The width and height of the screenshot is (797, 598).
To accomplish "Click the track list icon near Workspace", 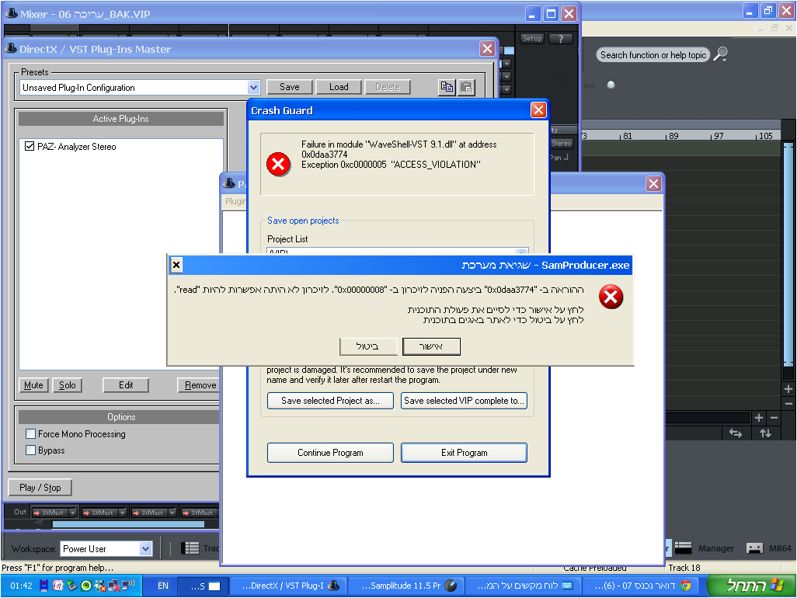I will tap(190, 548).
